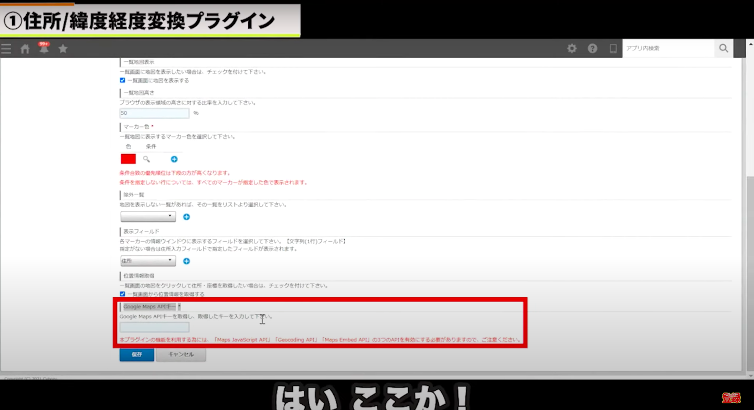Open notifications bell with 99+ badge
Image resolution: width=754 pixels, height=410 pixels.
point(44,48)
